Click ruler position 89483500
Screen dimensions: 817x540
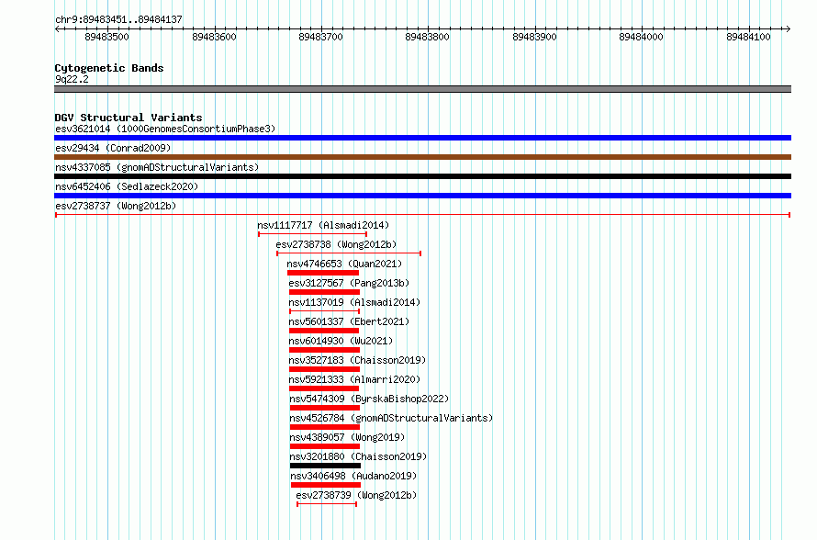tap(106, 37)
